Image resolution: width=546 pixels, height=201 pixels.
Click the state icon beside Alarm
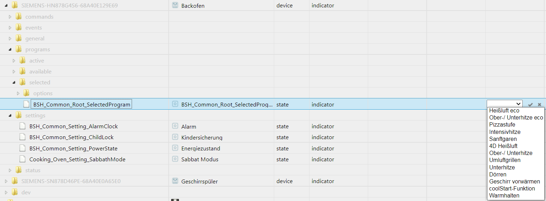point(175,126)
